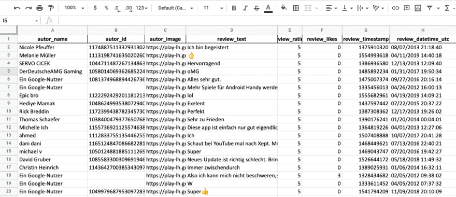456x197 pixels.
Task: Select the date cell 11/09/2018 20:10:09
Action: click(x=423, y=192)
